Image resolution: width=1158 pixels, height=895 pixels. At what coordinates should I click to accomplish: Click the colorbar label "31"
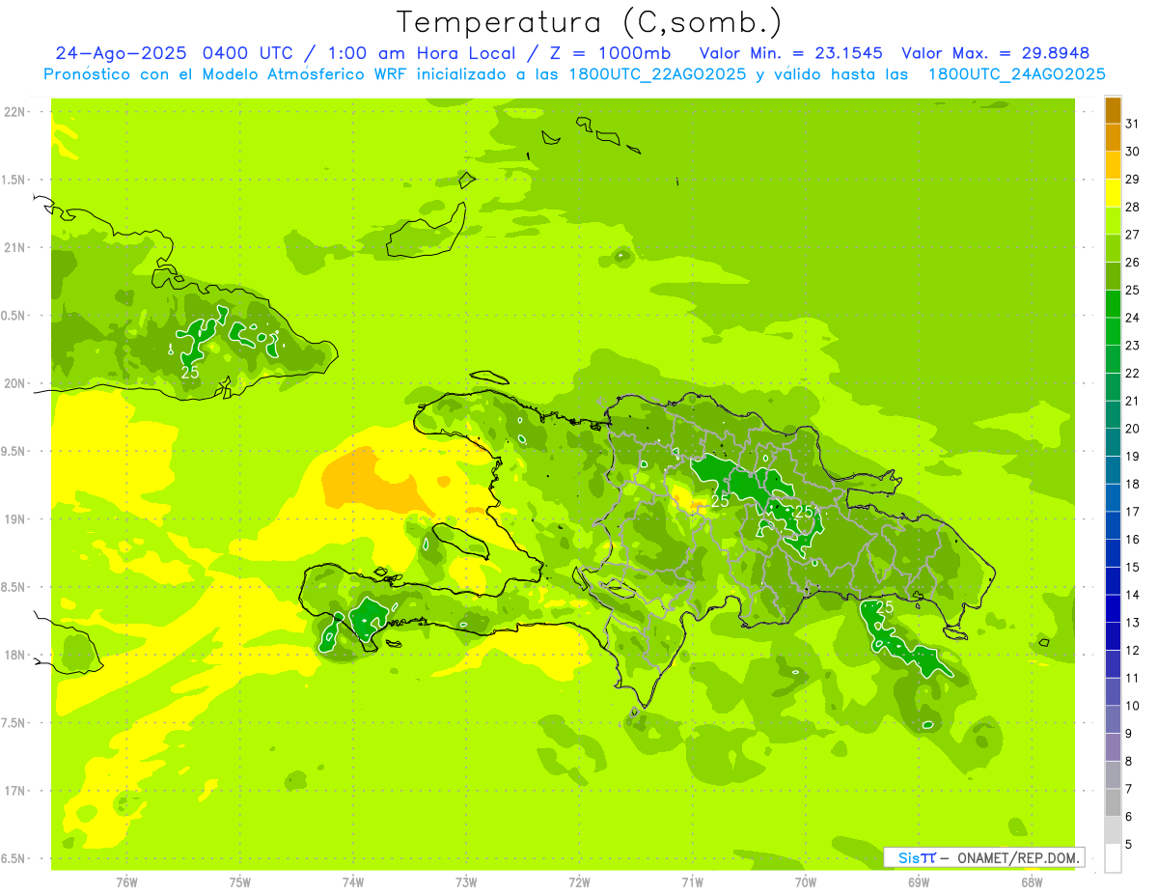1133,124
